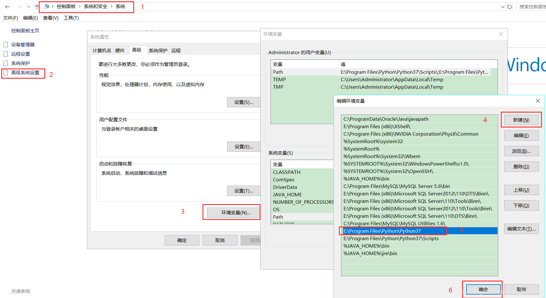Viewport: 546px width, 298px height.
Task: Click the forward navigation arrow
Action: [19, 7]
